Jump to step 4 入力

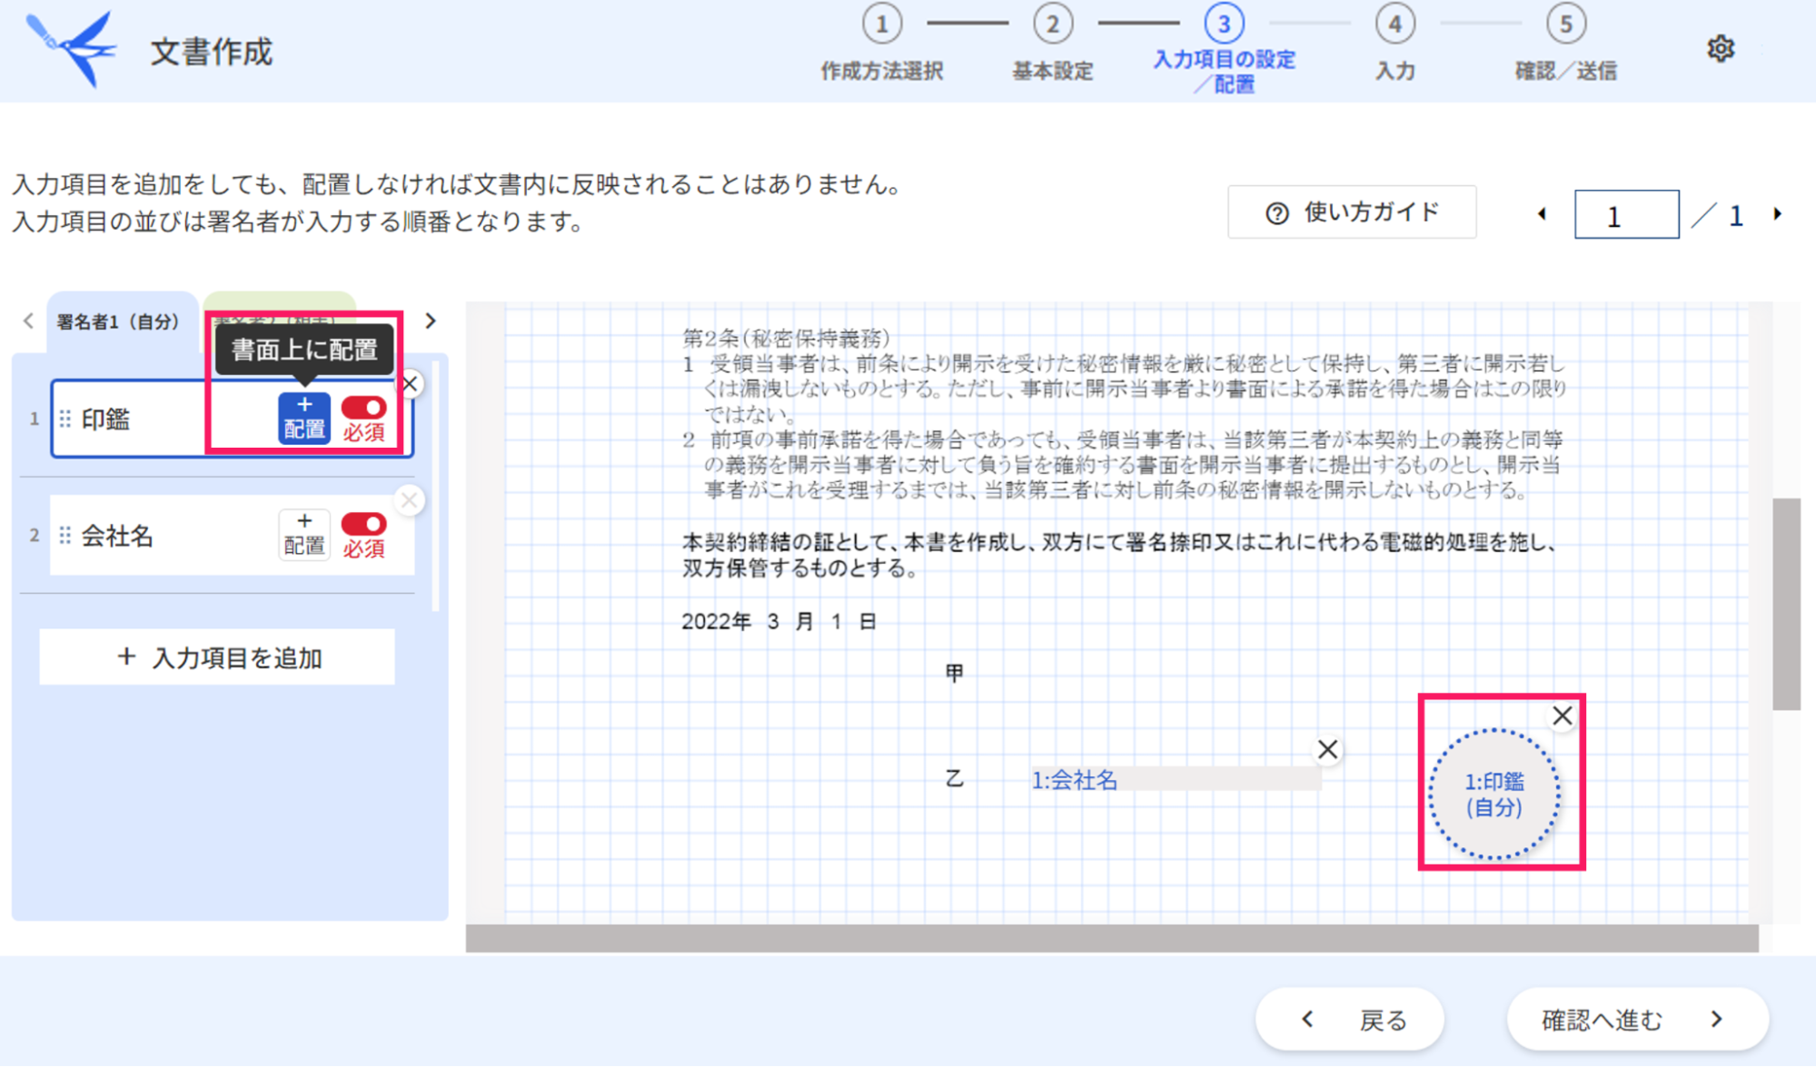1394,44
